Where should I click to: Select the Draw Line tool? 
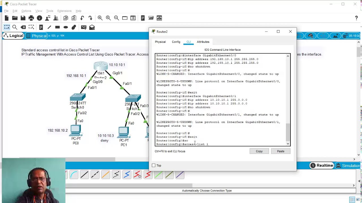49,27
